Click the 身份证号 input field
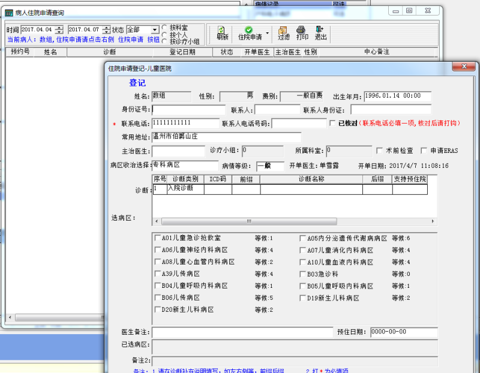The image size is (480, 373). click(x=188, y=110)
